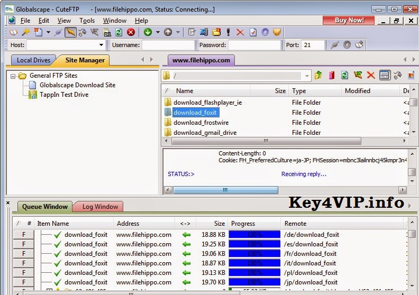Viewport: 419px width, 295px height.
Task: Click the Password input field
Action: 254,45
